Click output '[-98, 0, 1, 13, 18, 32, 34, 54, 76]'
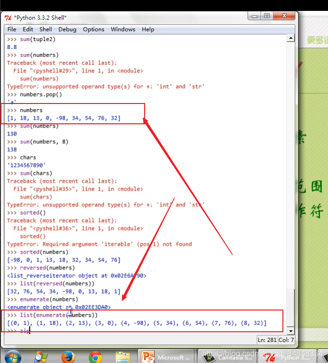The height and width of the screenshot is (363, 328). point(64,260)
